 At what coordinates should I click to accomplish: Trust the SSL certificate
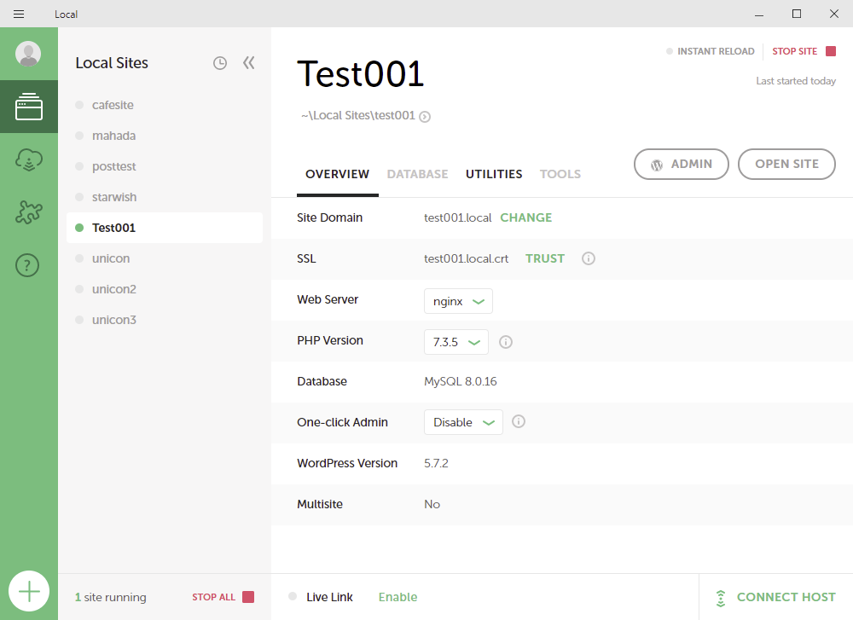[545, 258]
